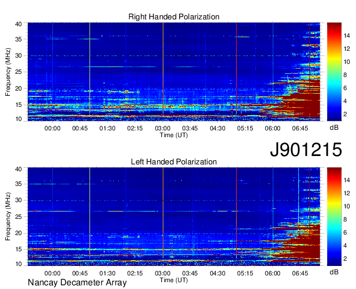Click the 06:45 time tick of the Left Handed plot
The image size is (356, 289).
[300, 273]
